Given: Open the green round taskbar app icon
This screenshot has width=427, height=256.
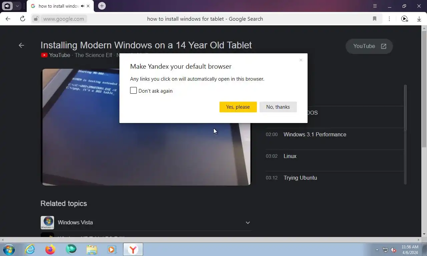Looking at the screenshot, I should click(x=71, y=249).
